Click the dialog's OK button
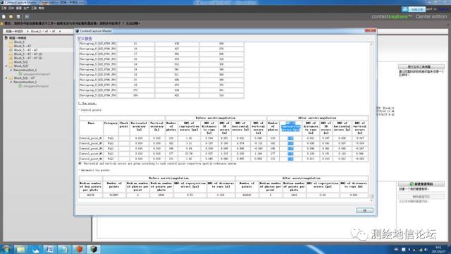Image resolution: width=451 pixels, height=254 pixels. (x=365, y=210)
